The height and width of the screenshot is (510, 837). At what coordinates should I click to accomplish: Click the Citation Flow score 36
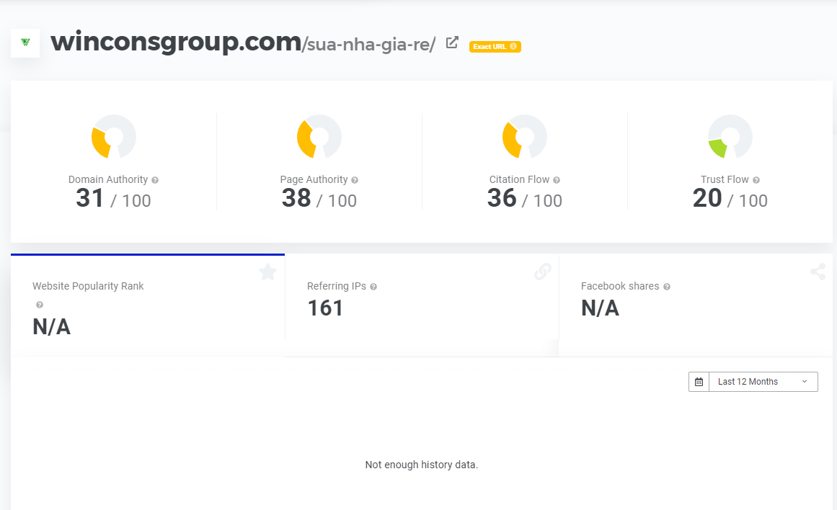point(502,198)
